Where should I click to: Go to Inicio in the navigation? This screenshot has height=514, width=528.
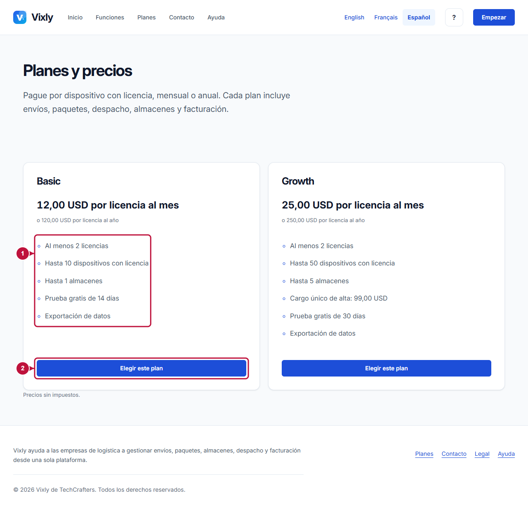pos(75,17)
